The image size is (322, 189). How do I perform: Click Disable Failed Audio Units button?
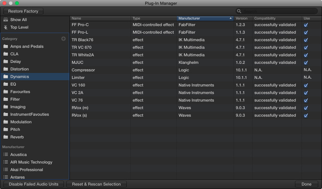pos(33,184)
